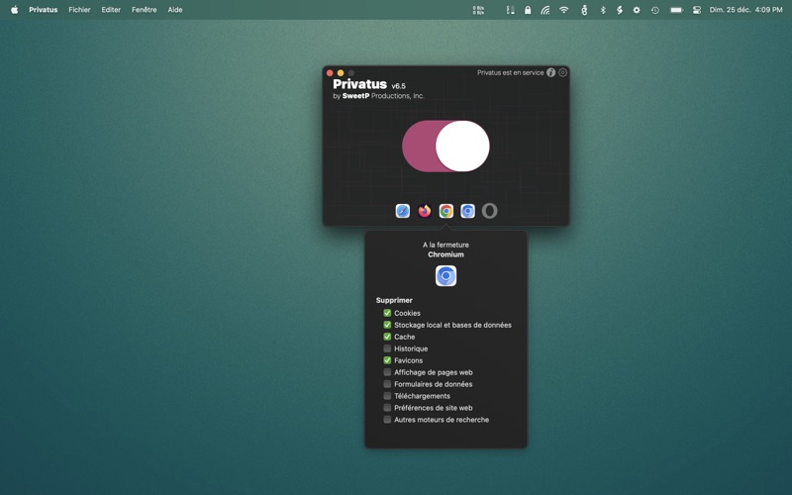Uncheck the Cookies checkbox
Screen dimensions: 792x495
pyautogui.click(x=387, y=313)
